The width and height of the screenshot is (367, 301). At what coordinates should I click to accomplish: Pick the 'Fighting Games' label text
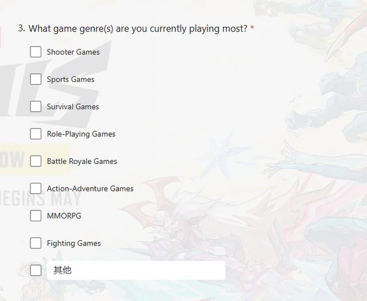[74, 243]
